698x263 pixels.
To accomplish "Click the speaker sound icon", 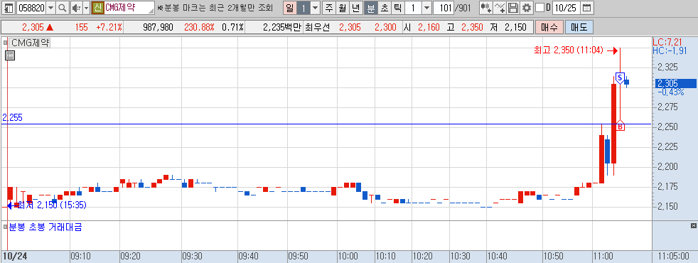I will tap(76, 8).
